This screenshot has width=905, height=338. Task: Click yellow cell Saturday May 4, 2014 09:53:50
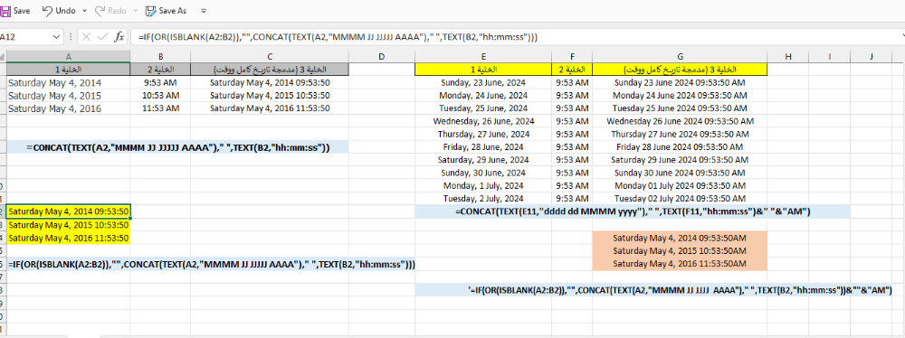(68, 211)
